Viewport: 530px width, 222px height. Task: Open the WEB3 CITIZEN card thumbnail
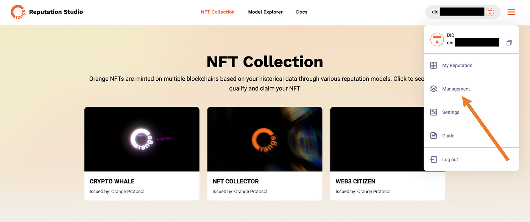point(377,139)
